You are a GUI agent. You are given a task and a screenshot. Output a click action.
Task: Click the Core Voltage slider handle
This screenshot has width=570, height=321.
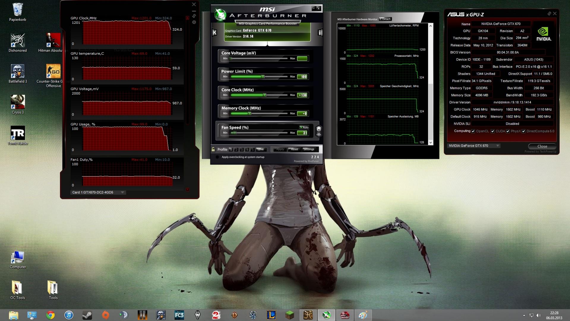pos(231,59)
